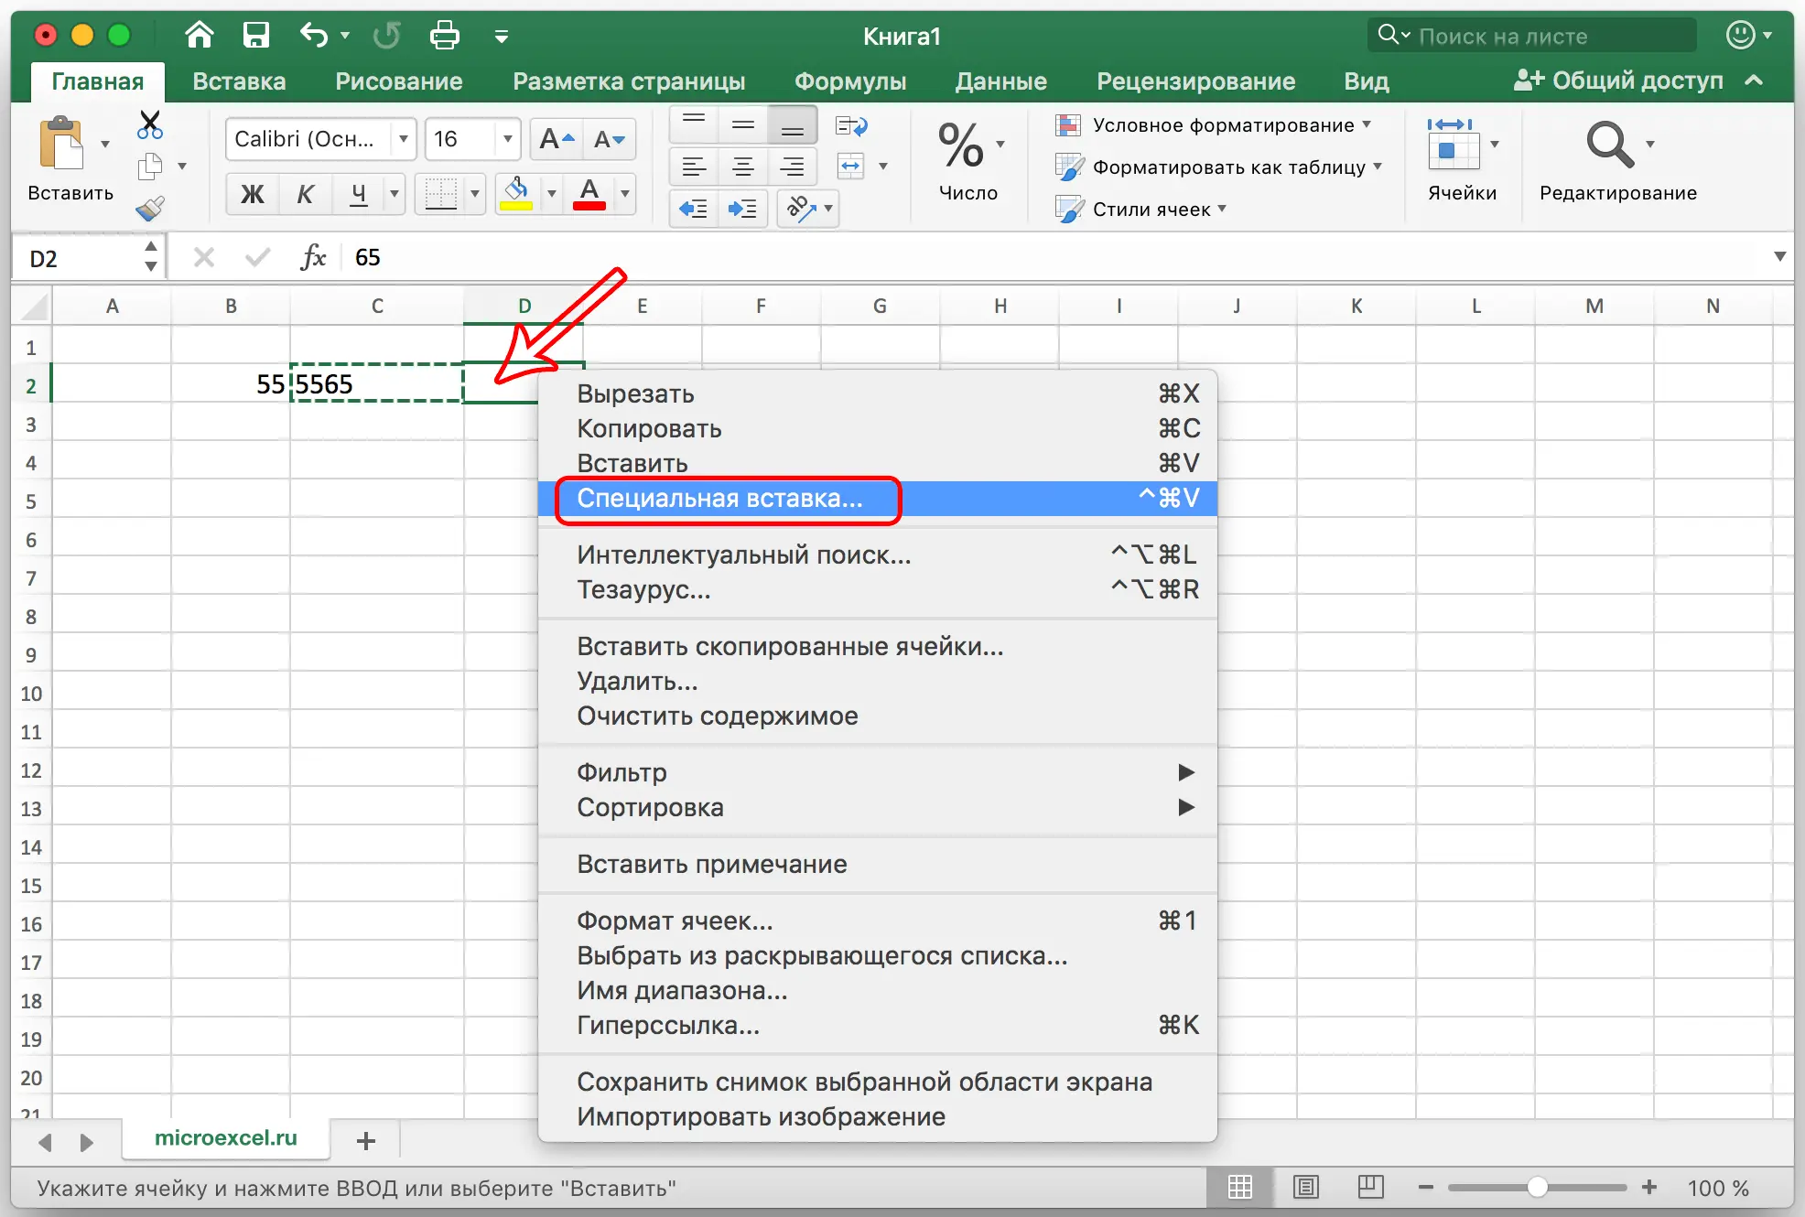The image size is (1805, 1217).
Task: Print using the printer icon
Action: [445, 36]
